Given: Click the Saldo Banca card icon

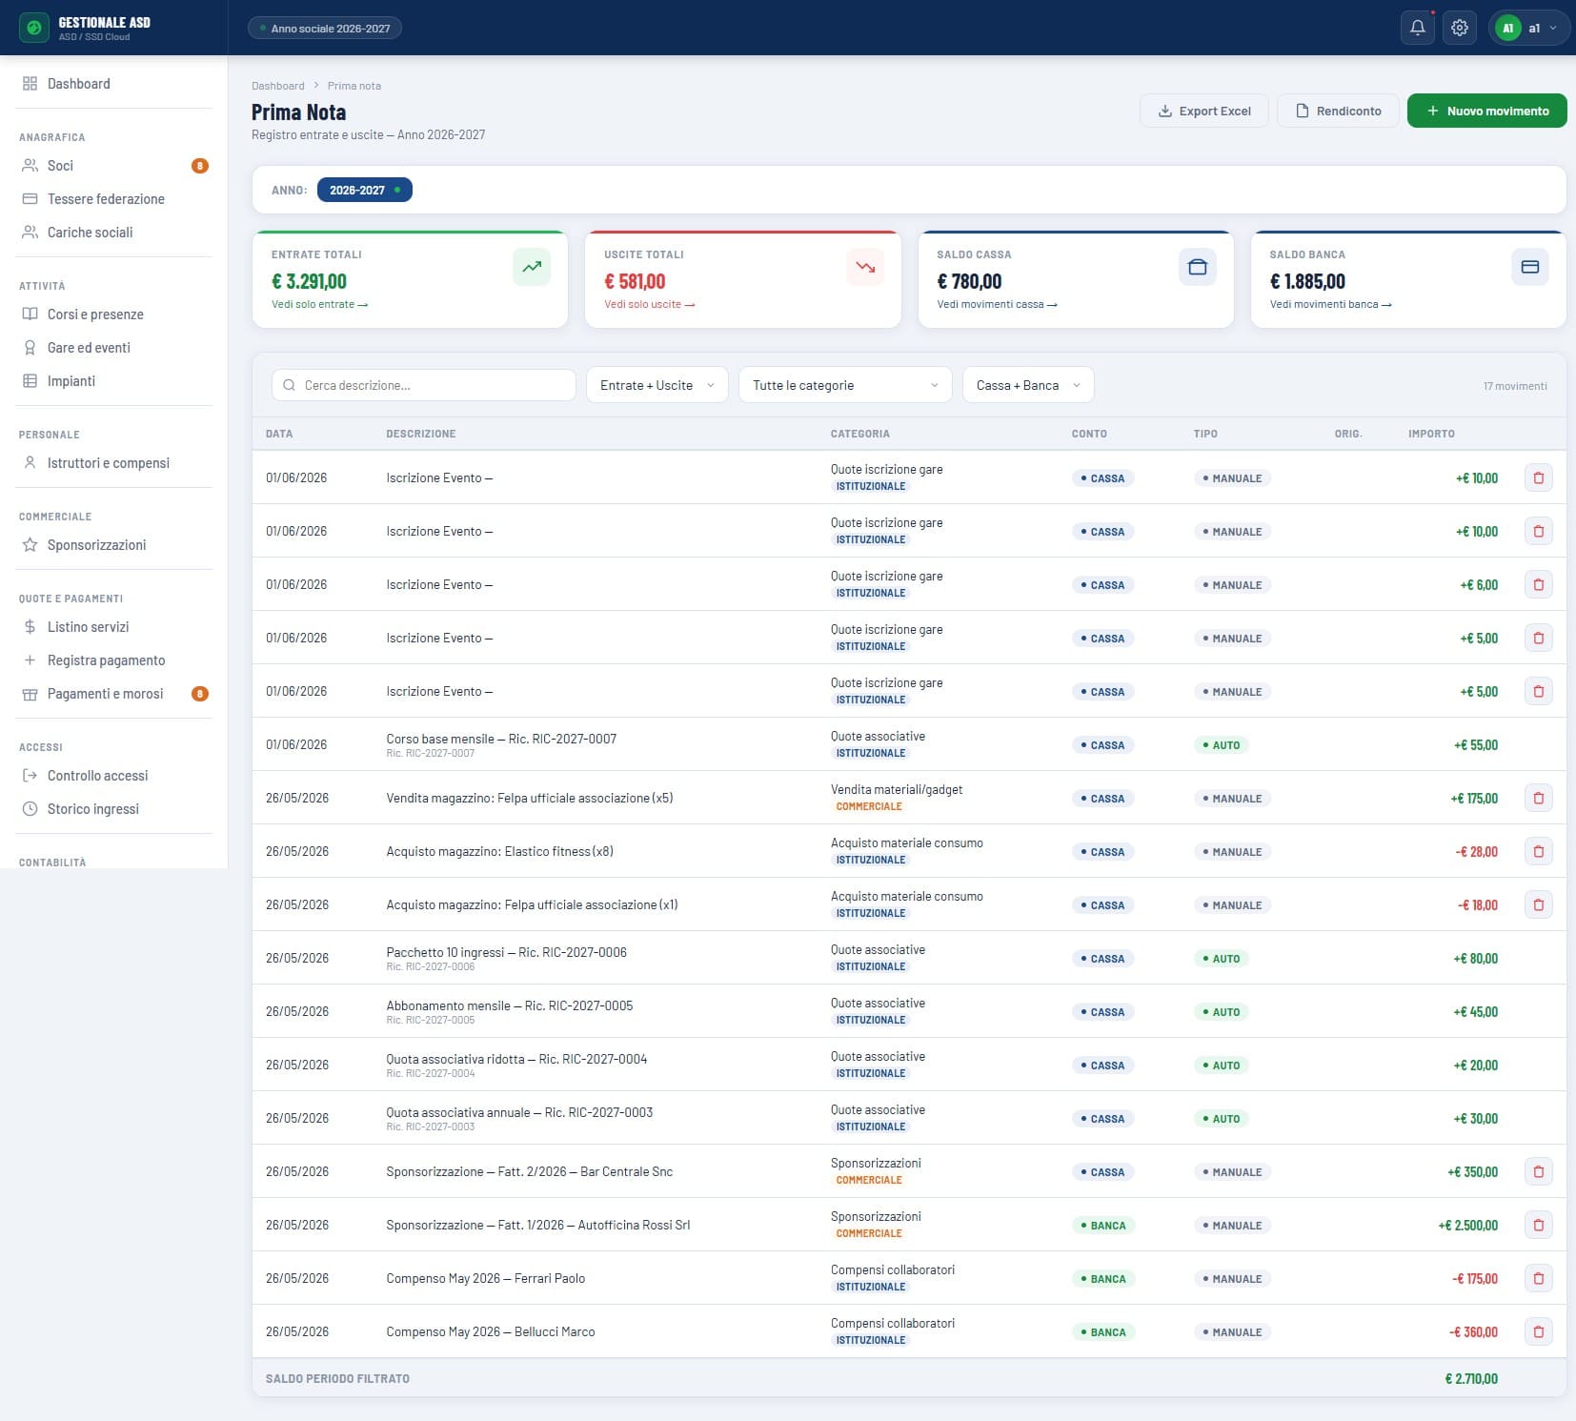Looking at the screenshot, I should tap(1530, 267).
